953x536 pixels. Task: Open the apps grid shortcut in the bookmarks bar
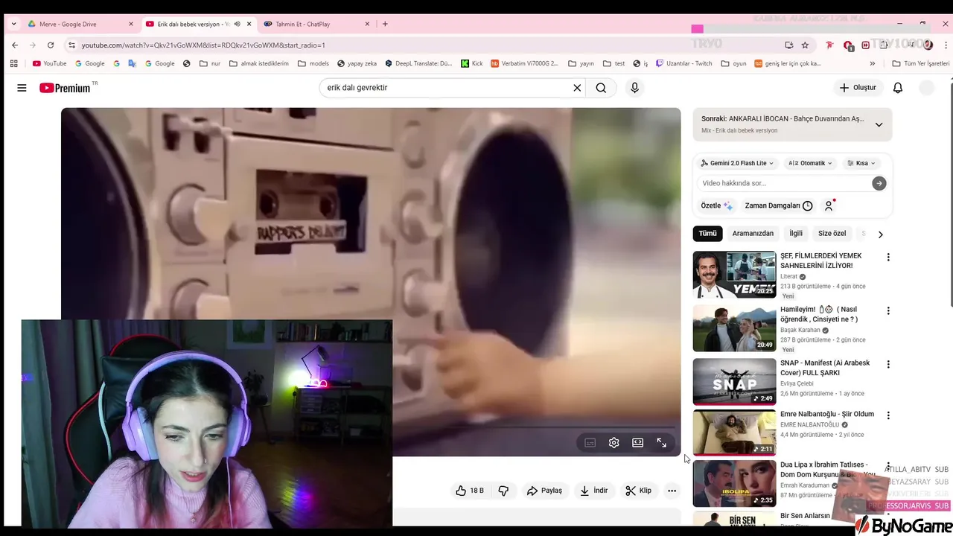coord(13,63)
